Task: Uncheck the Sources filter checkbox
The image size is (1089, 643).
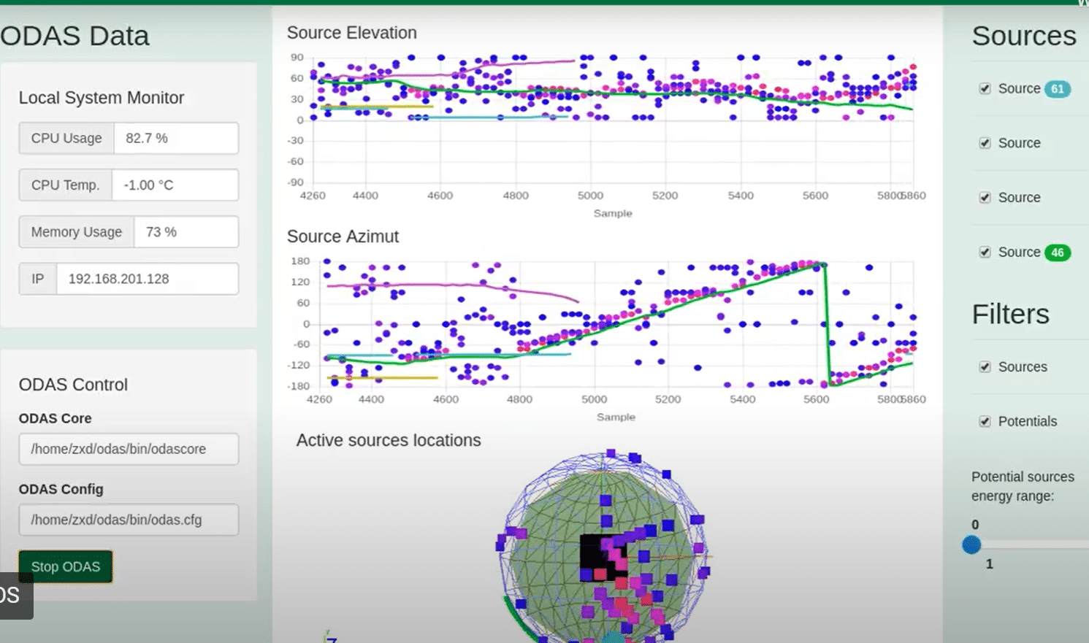Action: point(985,367)
